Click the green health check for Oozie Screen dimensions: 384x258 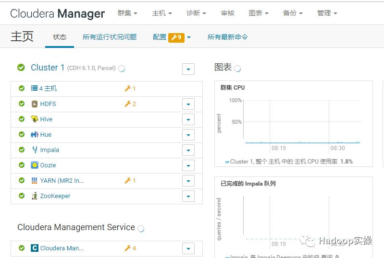point(22,165)
